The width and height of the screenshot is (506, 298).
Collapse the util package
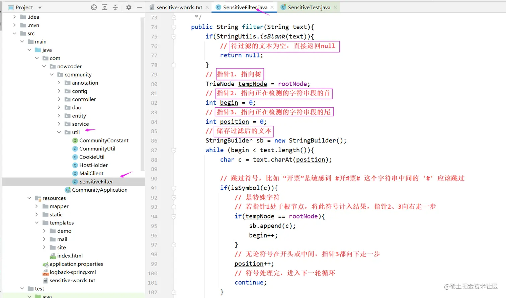pos(59,132)
